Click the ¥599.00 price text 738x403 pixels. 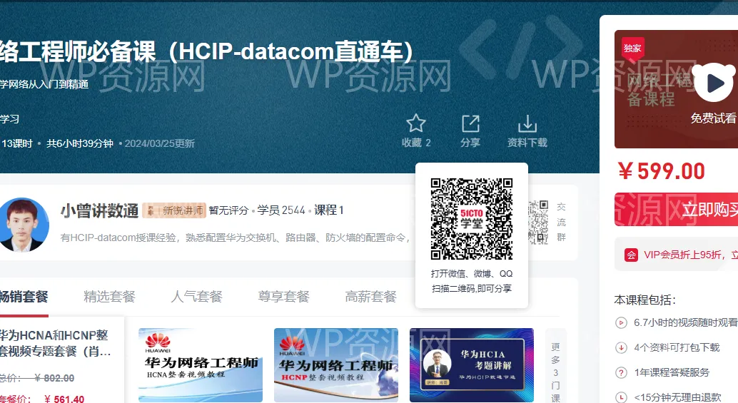[662, 171]
